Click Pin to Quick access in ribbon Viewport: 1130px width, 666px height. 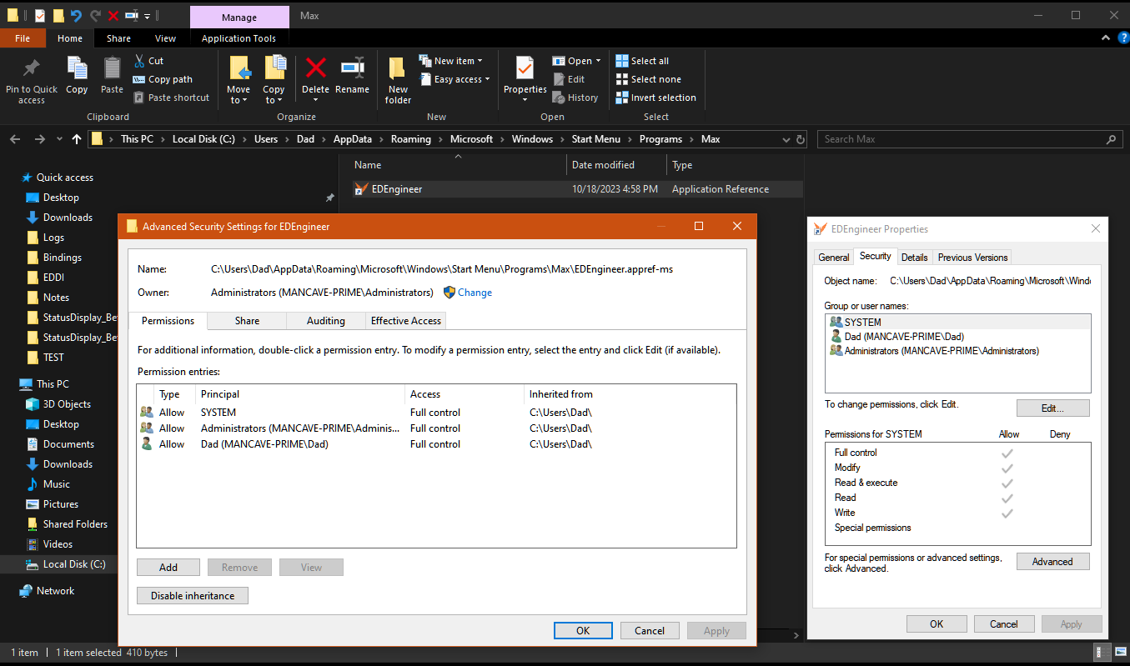[32, 81]
